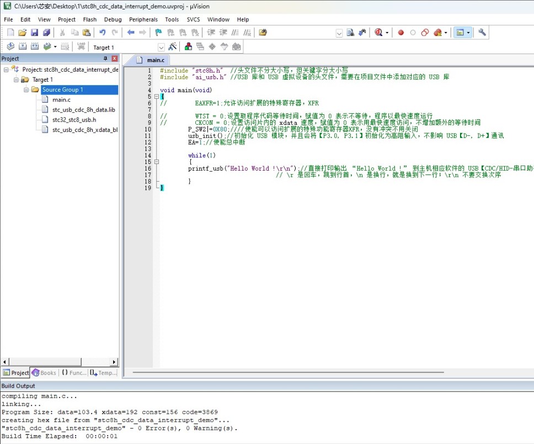Select Target 1 in the project tree
Screen dimensions: 534x444
[42, 80]
